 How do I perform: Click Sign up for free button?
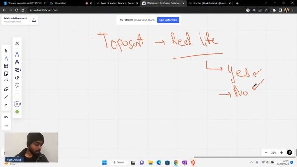coord(168,20)
